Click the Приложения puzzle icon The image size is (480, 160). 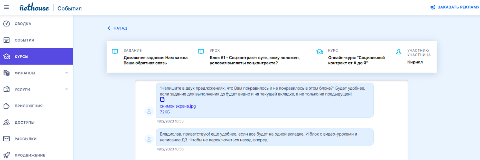pyautogui.click(x=6, y=106)
